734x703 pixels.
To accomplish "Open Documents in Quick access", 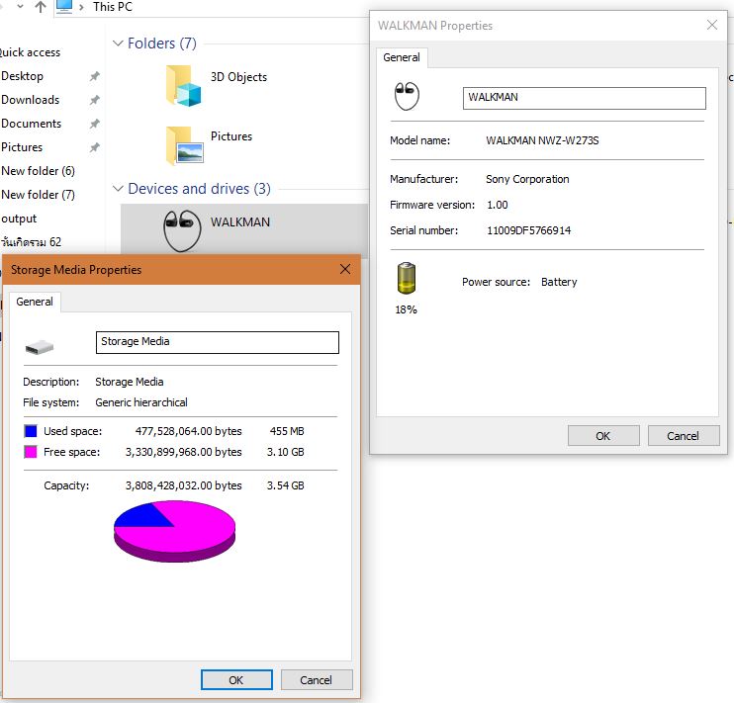I will pos(31,124).
